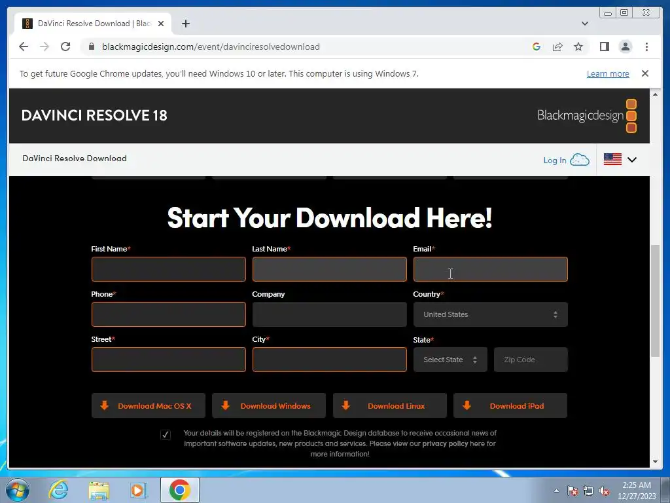The height and width of the screenshot is (503, 670).
Task: Open the Learn more link
Action: pyautogui.click(x=608, y=73)
